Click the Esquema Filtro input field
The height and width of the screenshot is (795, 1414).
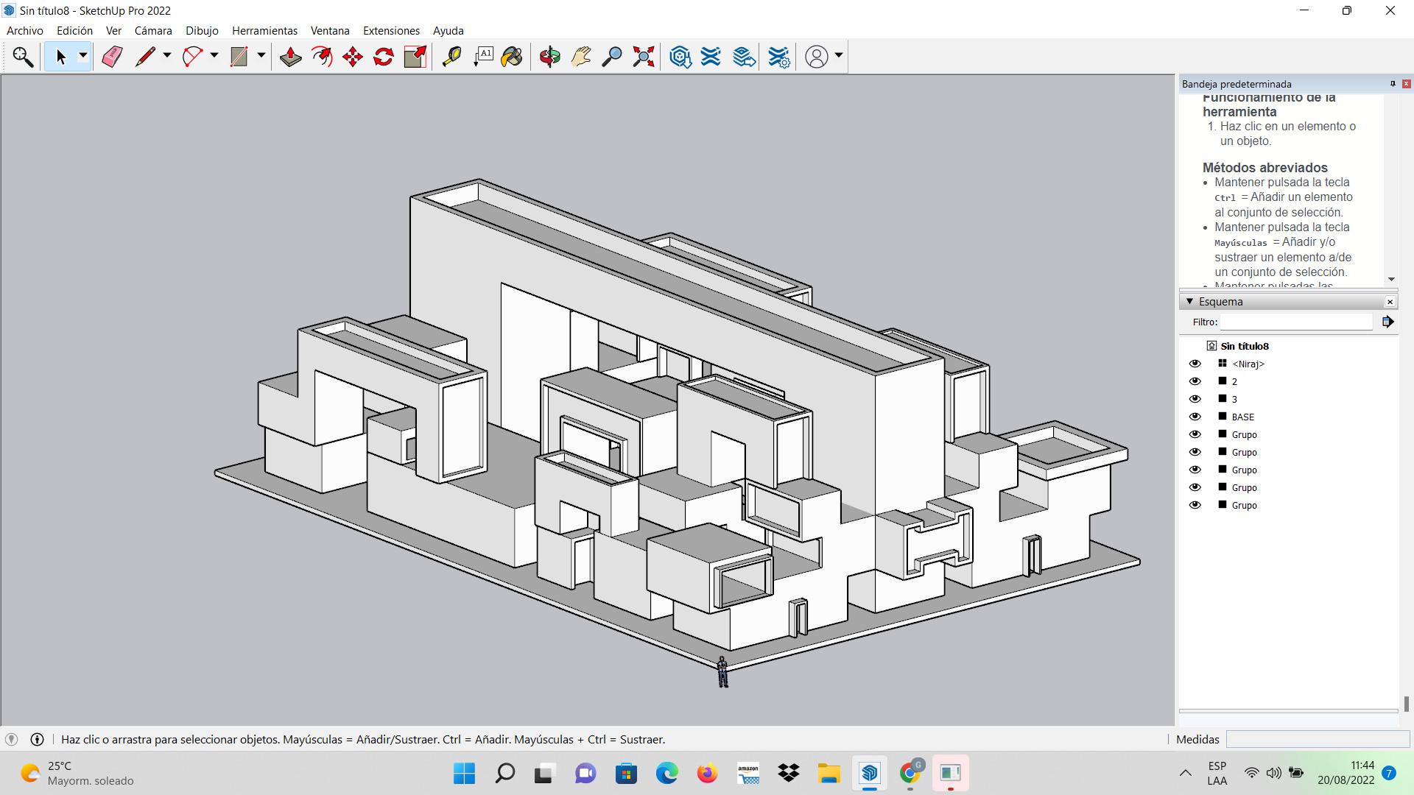[1296, 322]
